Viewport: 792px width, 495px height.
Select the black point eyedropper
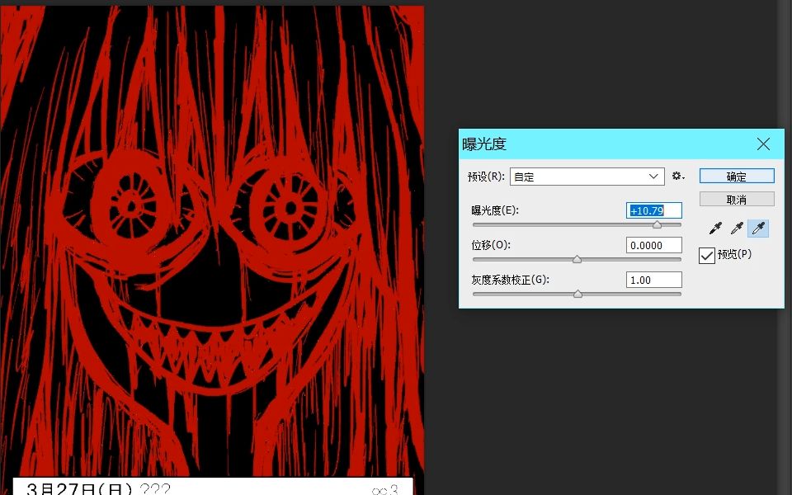pyautogui.click(x=715, y=229)
